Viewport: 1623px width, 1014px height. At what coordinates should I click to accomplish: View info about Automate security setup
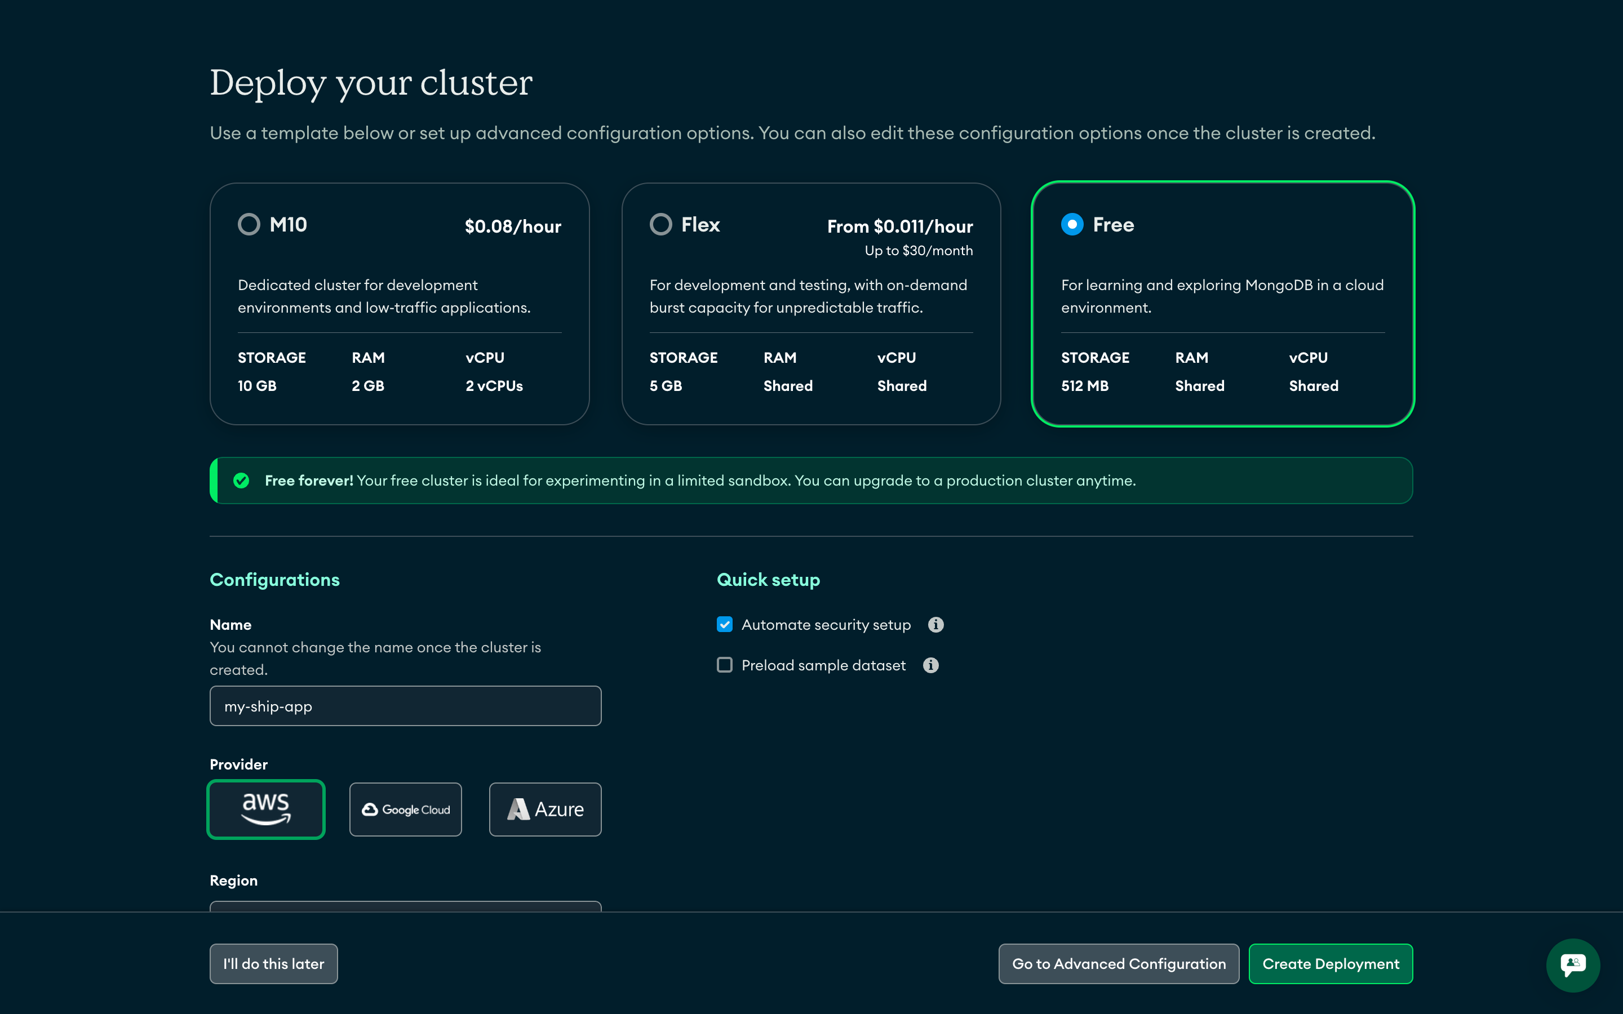tap(935, 624)
